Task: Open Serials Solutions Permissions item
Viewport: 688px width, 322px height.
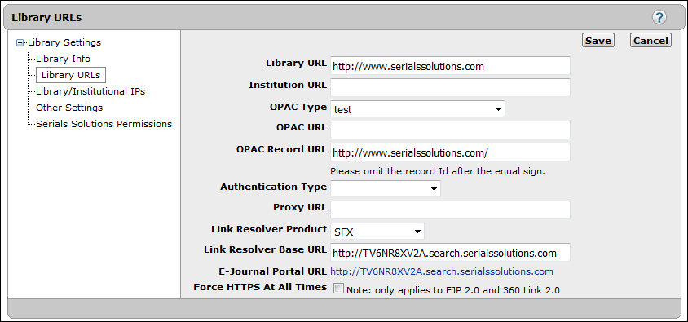Action: [104, 124]
